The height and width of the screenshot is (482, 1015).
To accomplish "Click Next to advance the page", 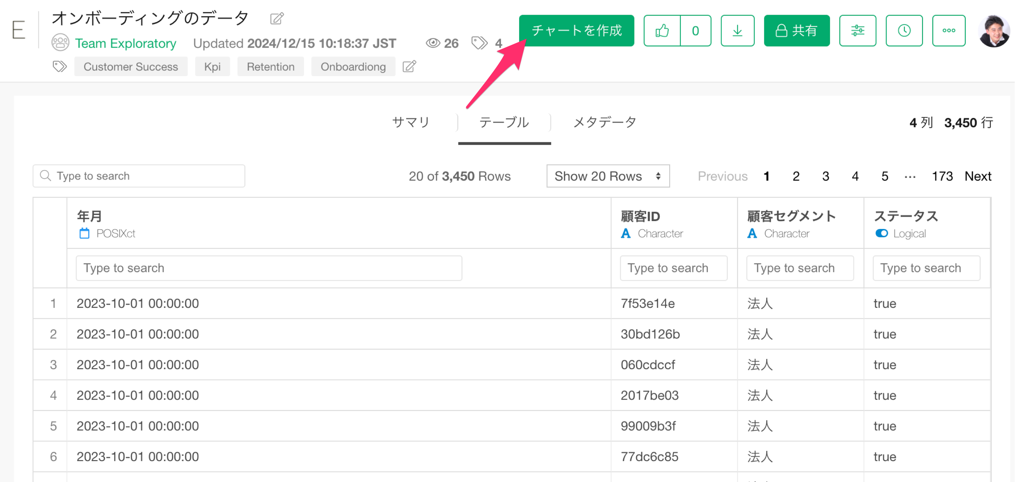I will tap(978, 176).
